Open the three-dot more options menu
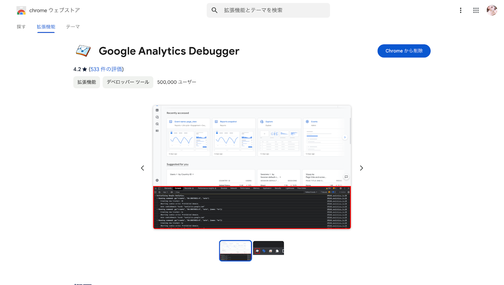The height and width of the screenshot is (285, 504). pyautogui.click(x=461, y=10)
